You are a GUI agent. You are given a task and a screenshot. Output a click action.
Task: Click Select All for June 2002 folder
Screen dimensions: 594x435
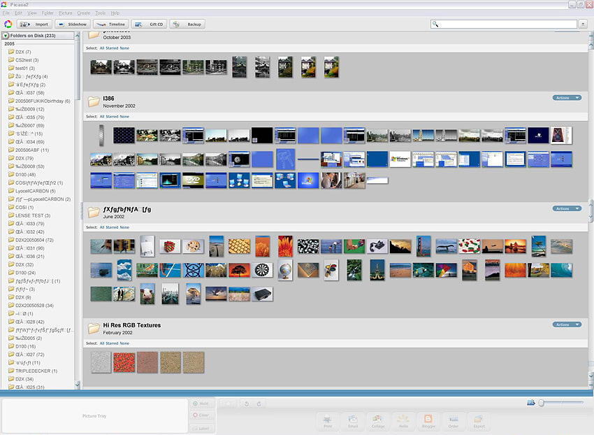tap(102, 227)
